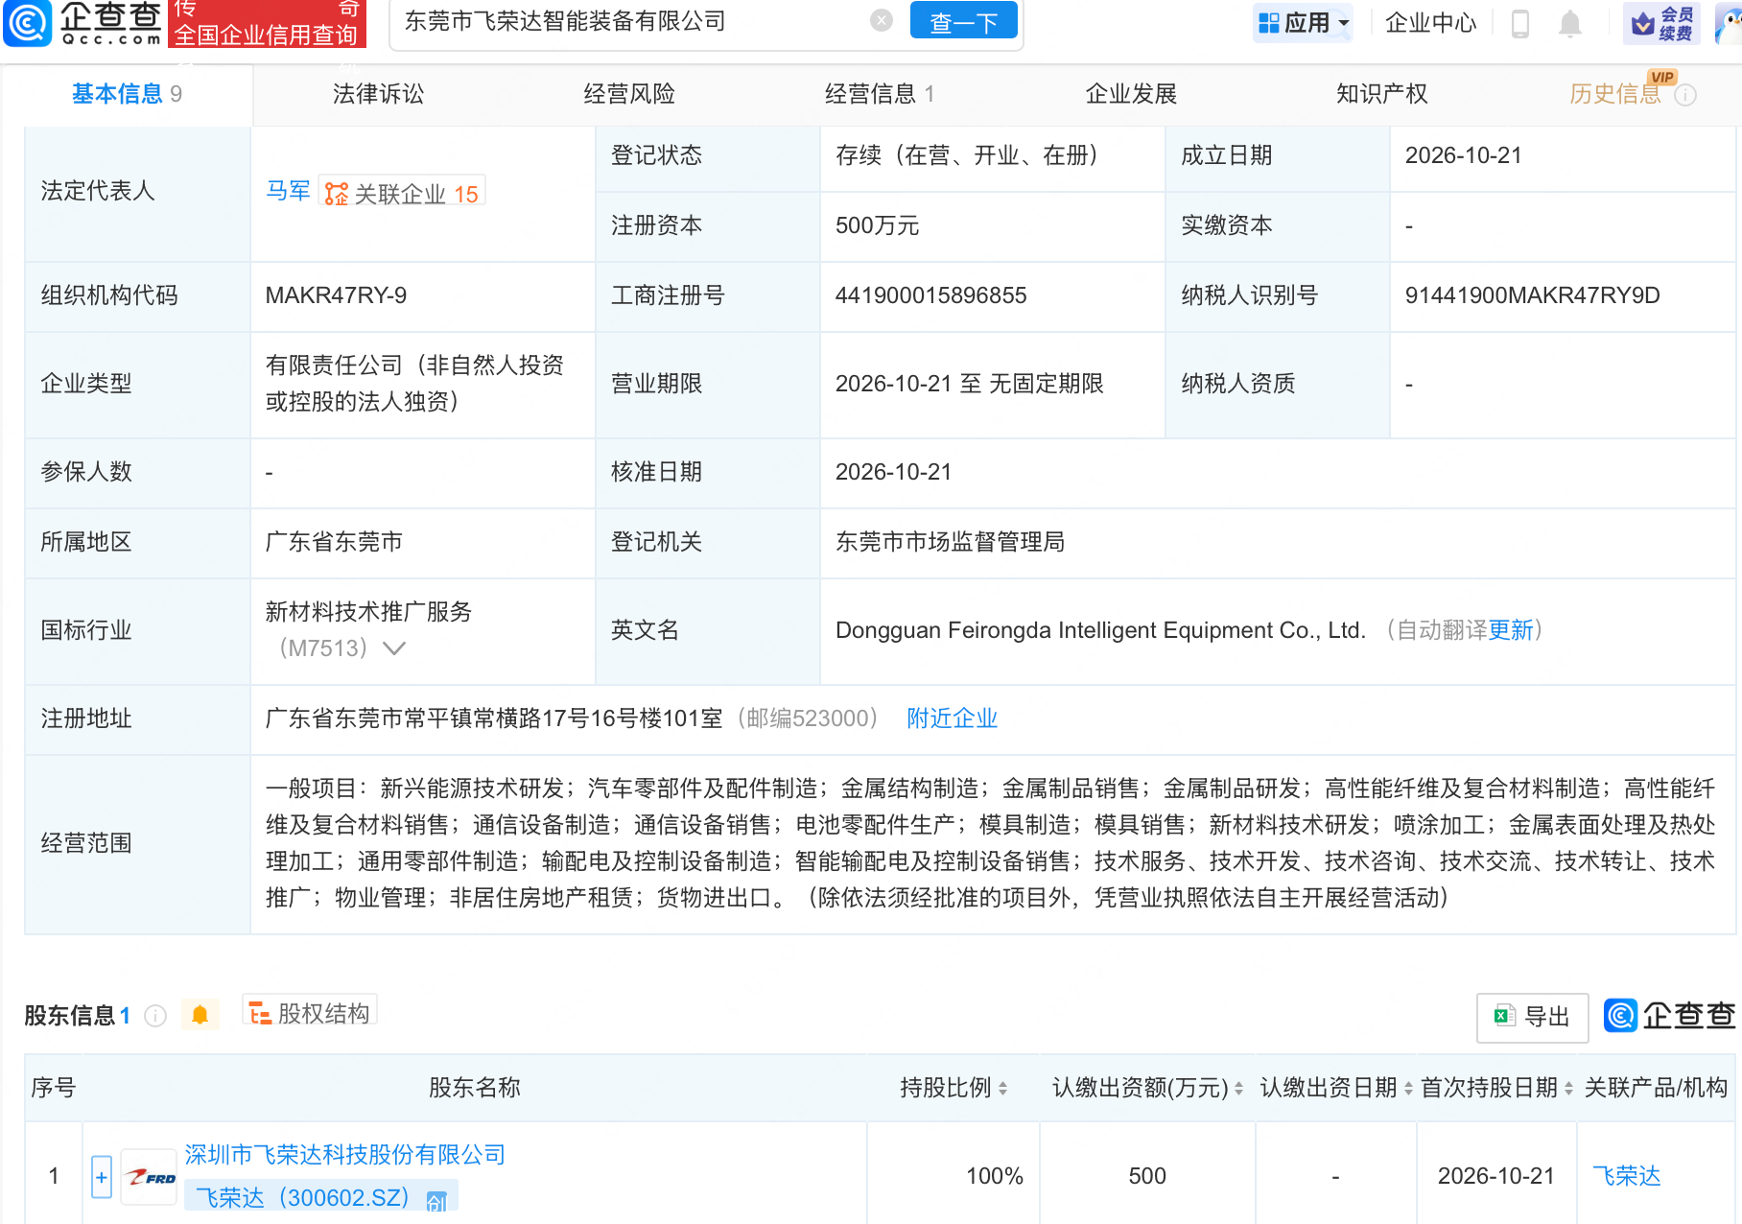Image resolution: width=1742 pixels, height=1224 pixels.
Task: Click 更新 next to the English name
Action: (x=1511, y=630)
